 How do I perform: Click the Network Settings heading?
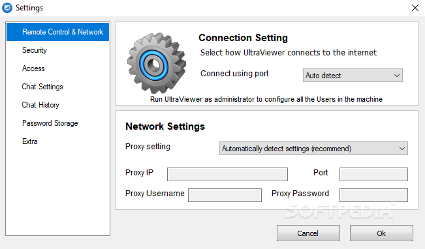pyautogui.click(x=165, y=126)
